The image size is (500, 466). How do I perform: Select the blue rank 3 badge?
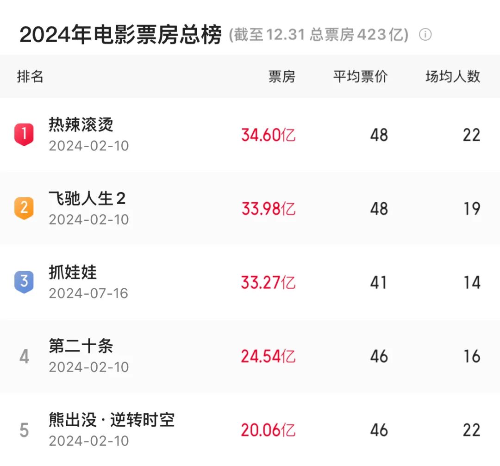(24, 282)
